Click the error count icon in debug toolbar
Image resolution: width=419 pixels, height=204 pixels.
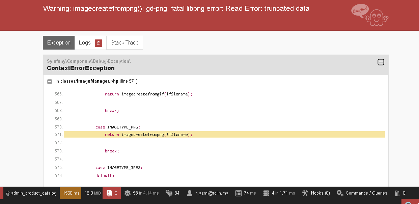point(109,193)
